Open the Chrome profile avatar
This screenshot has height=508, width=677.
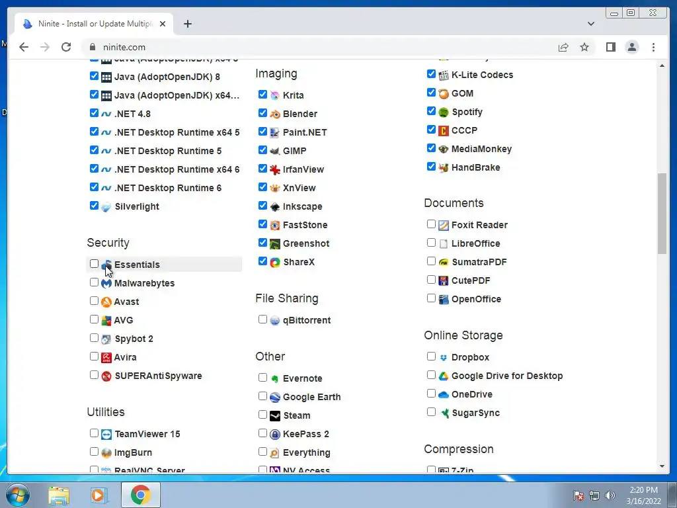point(631,47)
